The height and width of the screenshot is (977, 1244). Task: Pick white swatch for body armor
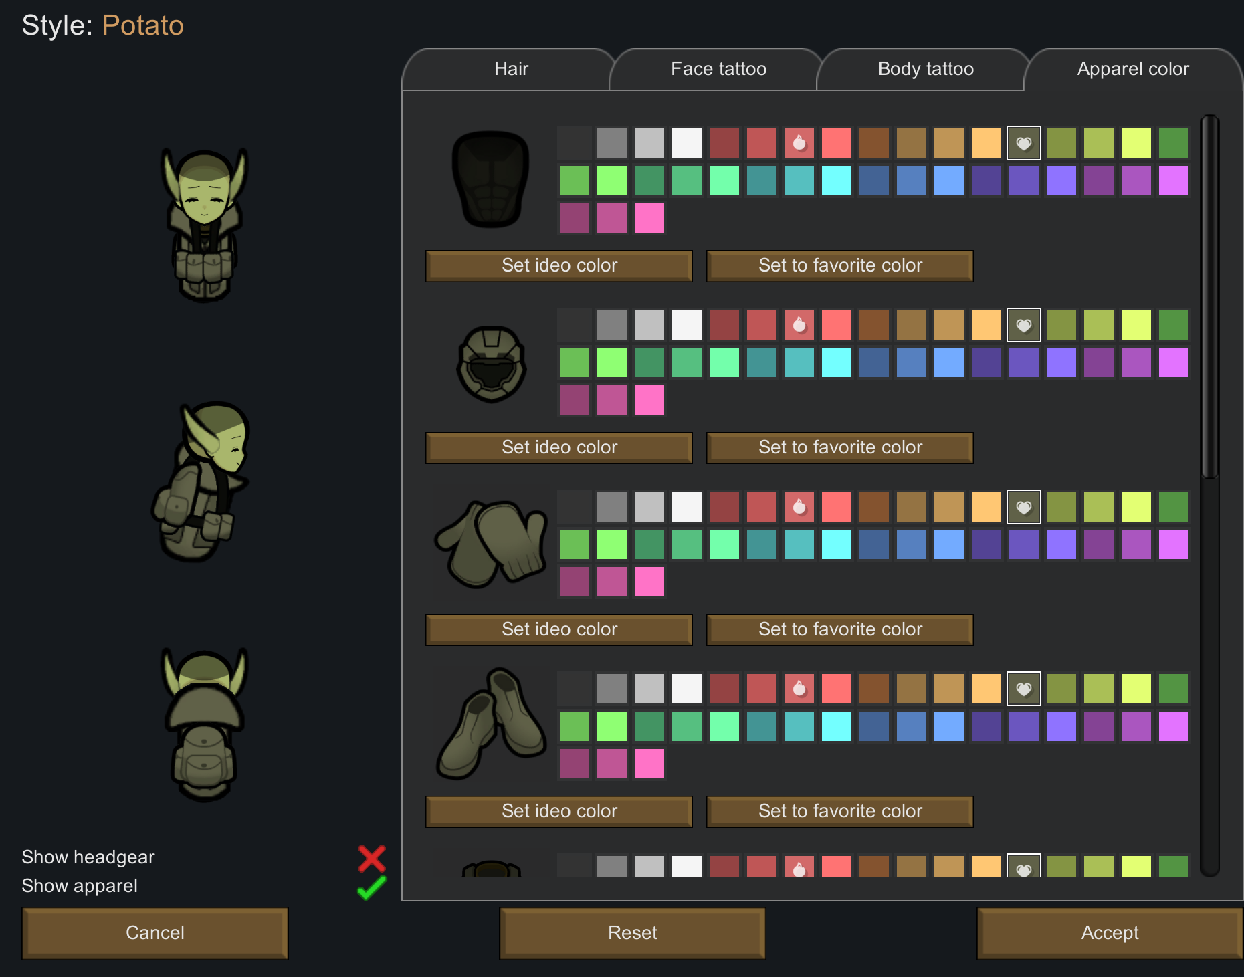coord(687,143)
